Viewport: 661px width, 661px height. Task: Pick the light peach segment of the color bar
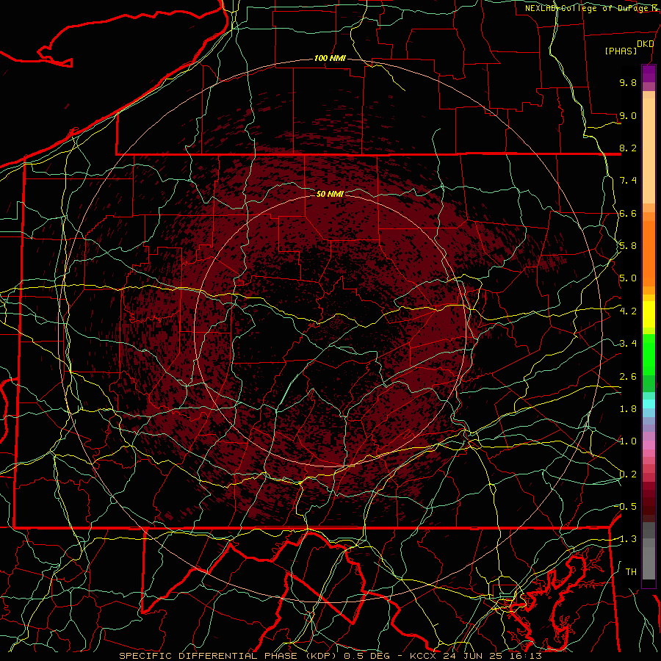tap(649, 151)
